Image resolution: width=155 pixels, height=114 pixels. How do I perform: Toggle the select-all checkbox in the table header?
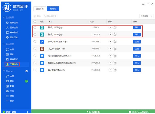(x=35, y=22)
